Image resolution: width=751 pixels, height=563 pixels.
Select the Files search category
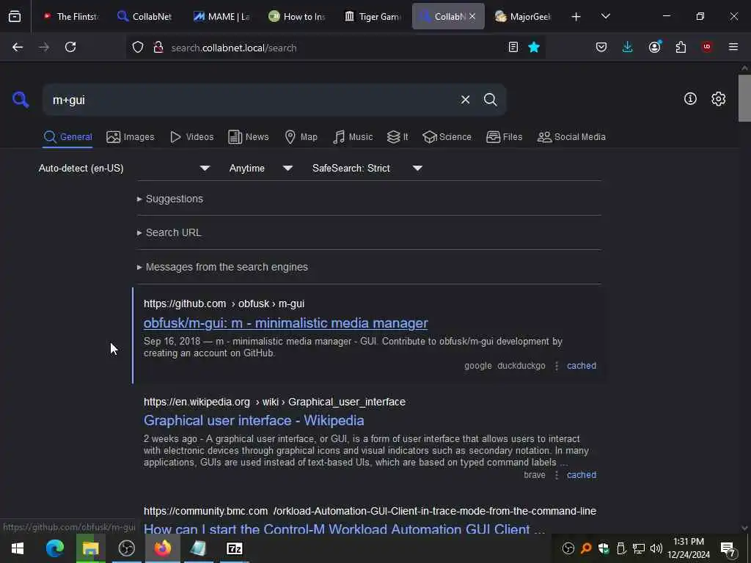pos(505,137)
